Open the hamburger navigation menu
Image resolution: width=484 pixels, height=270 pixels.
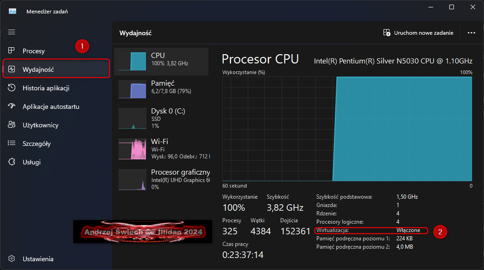pyautogui.click(x=12, y=32)
